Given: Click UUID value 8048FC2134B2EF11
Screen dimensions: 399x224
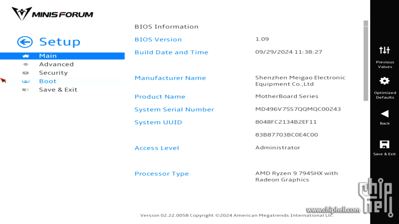Looking at the screenshot, I should click(286, 122).
